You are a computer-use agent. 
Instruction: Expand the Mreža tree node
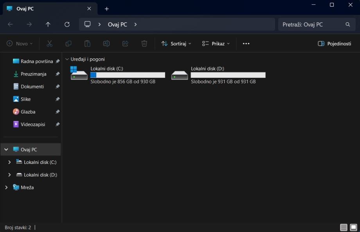tap(6, 187)
